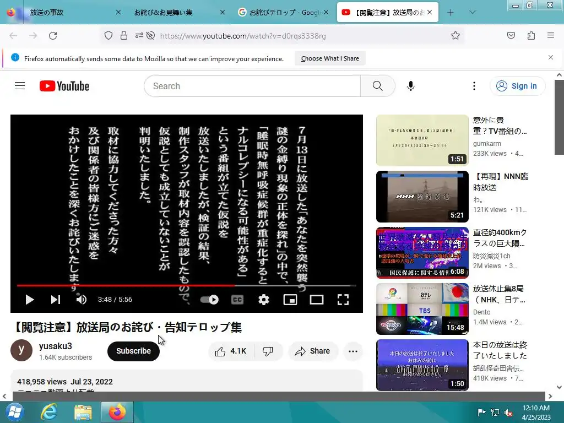Start voice search with microphone
Screen dimensions: 564x423
coord(411,86)
